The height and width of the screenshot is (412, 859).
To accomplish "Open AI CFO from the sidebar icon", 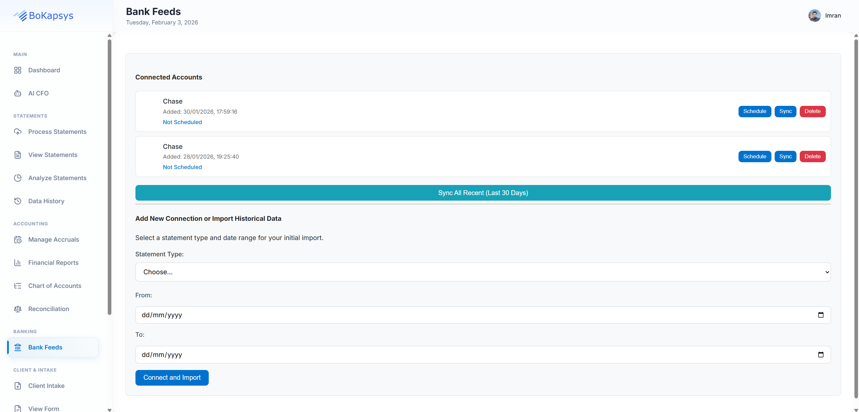I will coord(18,93).
